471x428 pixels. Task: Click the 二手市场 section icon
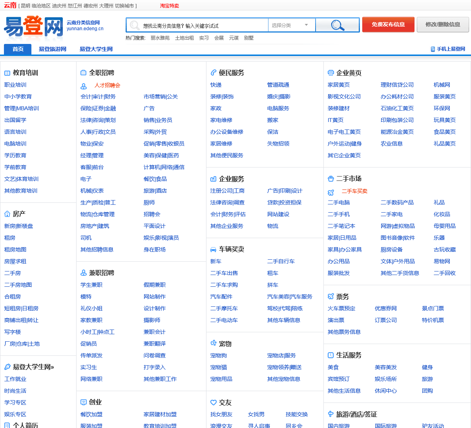point(330,179)
